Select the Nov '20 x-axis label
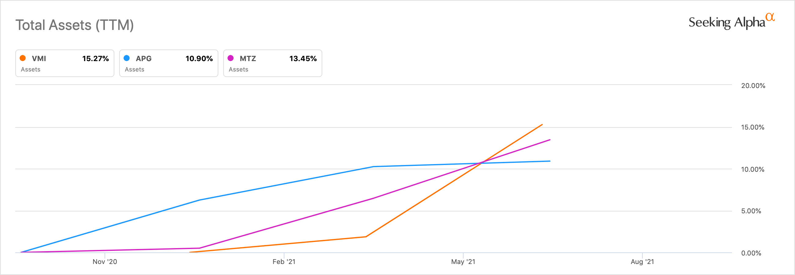The image size is (795, 275). [105, 262]
